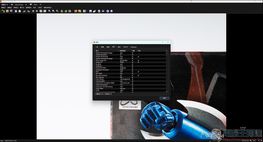This screenshot has height=142, width=263.
Task: Confirm the dialog with 確定 button
Action: pos(164,98)
